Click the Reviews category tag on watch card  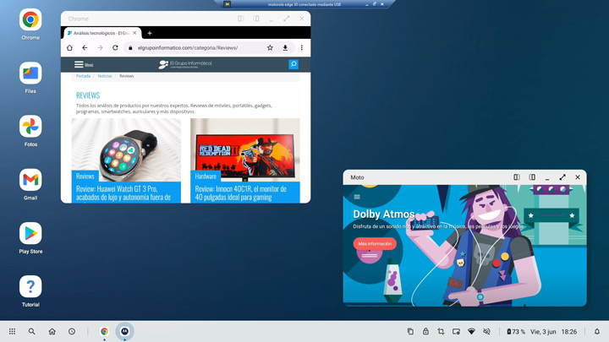click(x=85, y=176)
